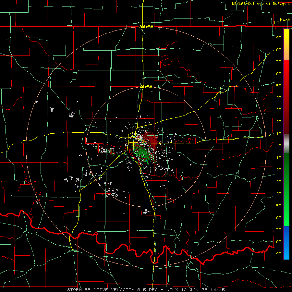
Task: Click the positive 30 scale value
Action: (x=279, y=110)
